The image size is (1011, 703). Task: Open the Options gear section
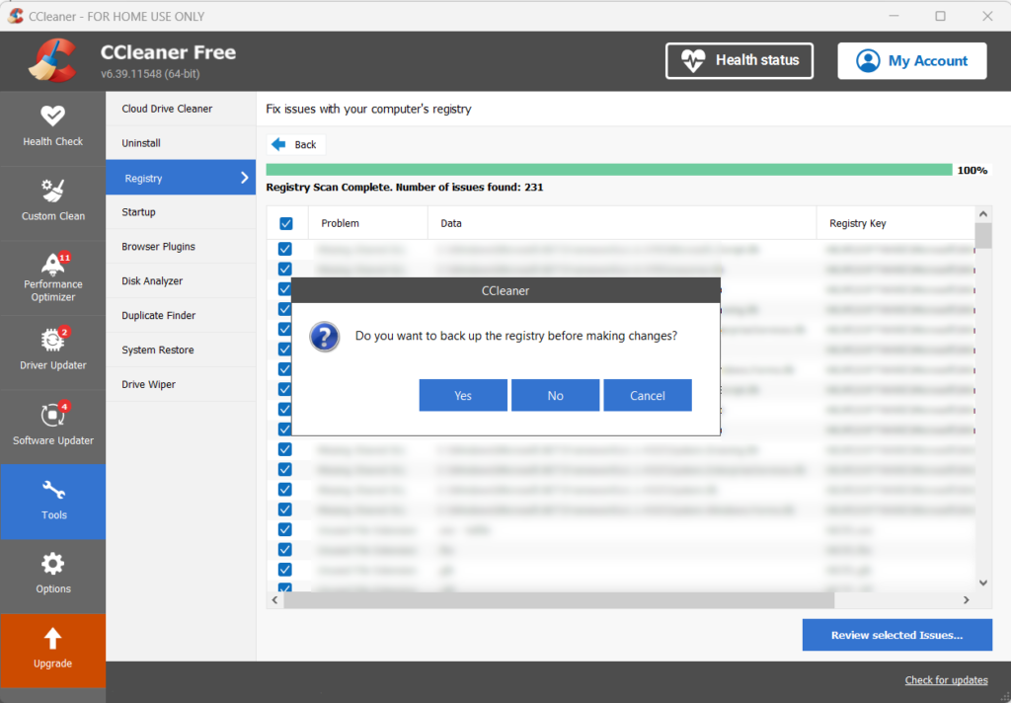coord(52,565)
